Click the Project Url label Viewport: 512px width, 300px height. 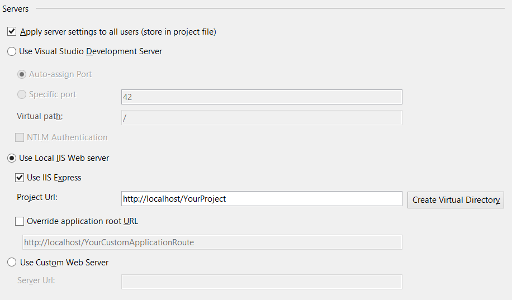pos(37,197)
